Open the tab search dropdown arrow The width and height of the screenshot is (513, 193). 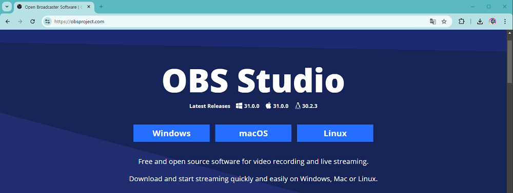click(x=7, y=7)
